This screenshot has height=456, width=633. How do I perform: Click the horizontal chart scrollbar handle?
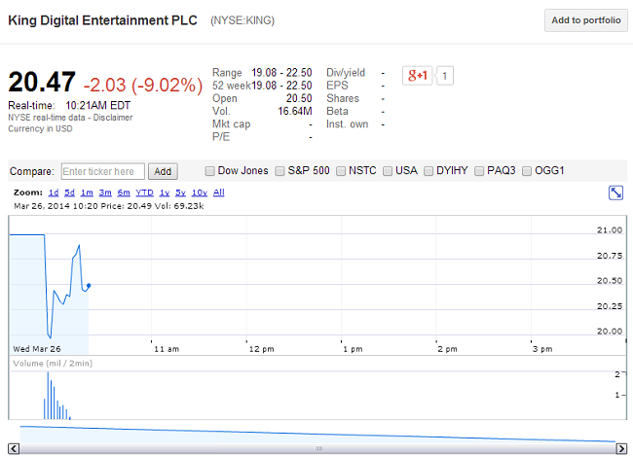coord(317,448)
